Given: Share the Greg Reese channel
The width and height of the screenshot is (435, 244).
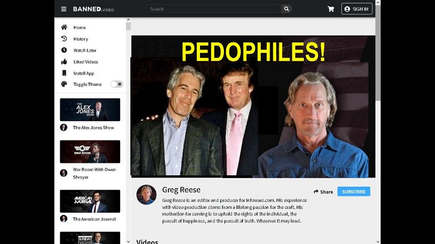Looking at the screenshot, I should tap(323, 192).
